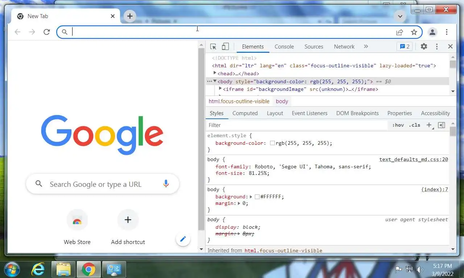464x278 pixels.
Task: Select the body breadcrumb
Action: [x=282, y=101]
